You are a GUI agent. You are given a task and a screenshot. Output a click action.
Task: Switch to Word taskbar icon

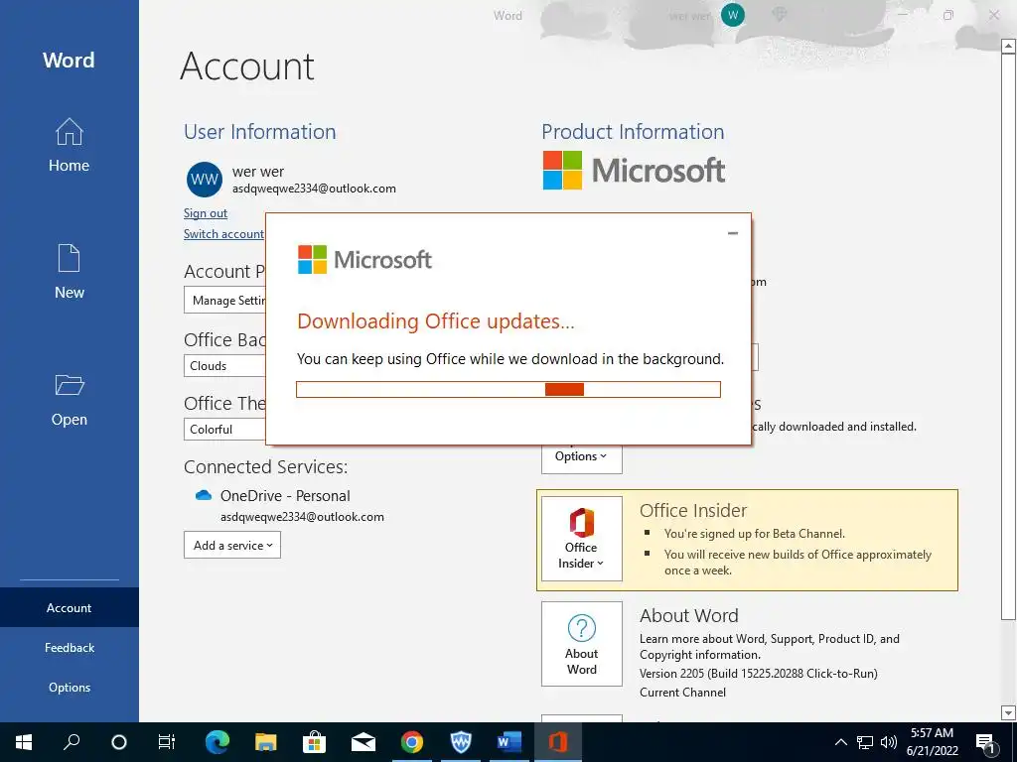click(509, 742)
